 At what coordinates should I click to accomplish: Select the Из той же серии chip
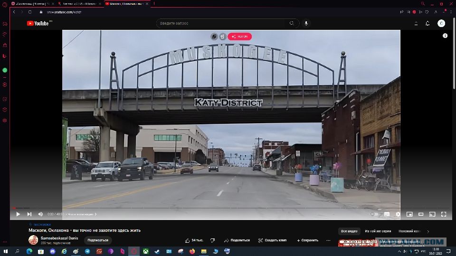(378, 231)
